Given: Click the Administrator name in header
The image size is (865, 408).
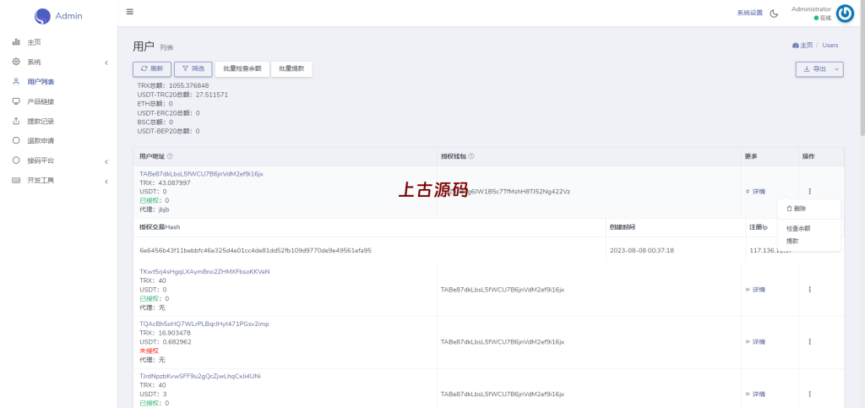Looking at the screenshot, I should click(x=811, y=8).
